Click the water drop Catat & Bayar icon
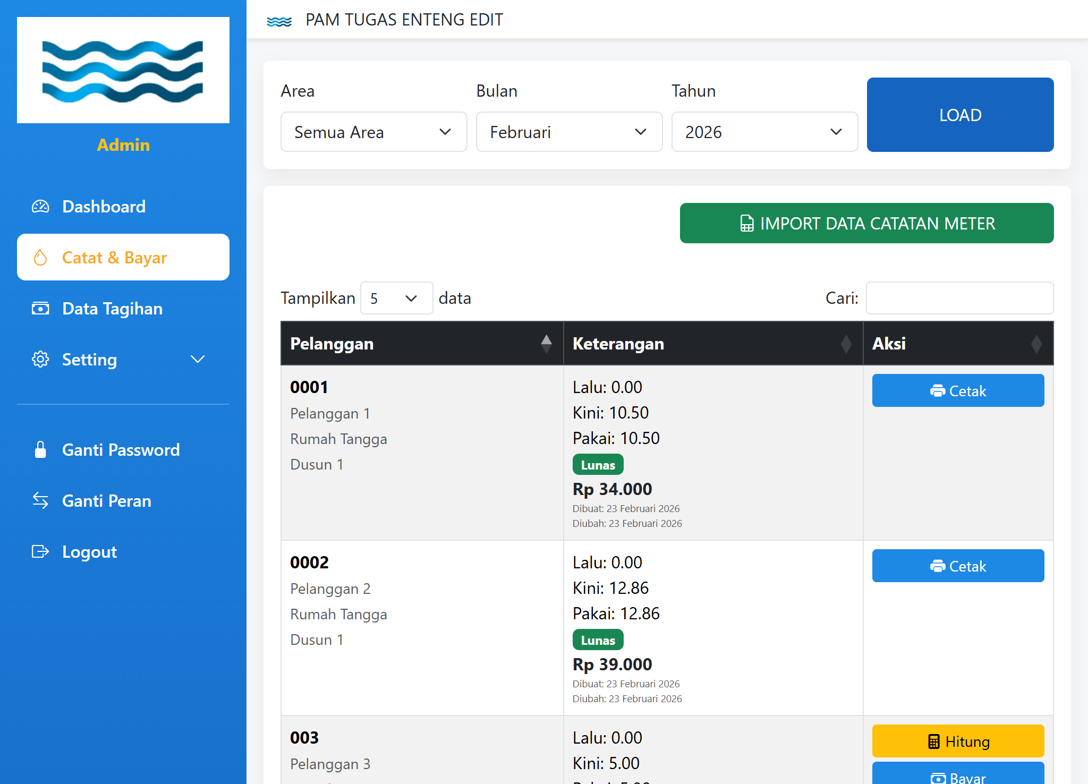Image resolution: width=1088 pixels, height=784 pixels. (x=40, y=258)
